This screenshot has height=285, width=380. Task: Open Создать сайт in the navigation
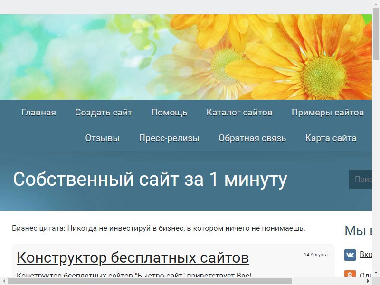104,113
